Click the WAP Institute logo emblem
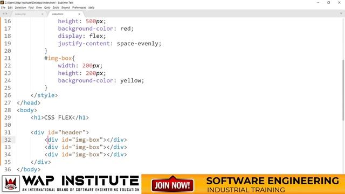 click(11, 184)
